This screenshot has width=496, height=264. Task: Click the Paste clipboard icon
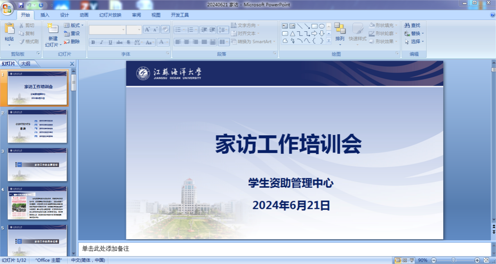point(9,29)
